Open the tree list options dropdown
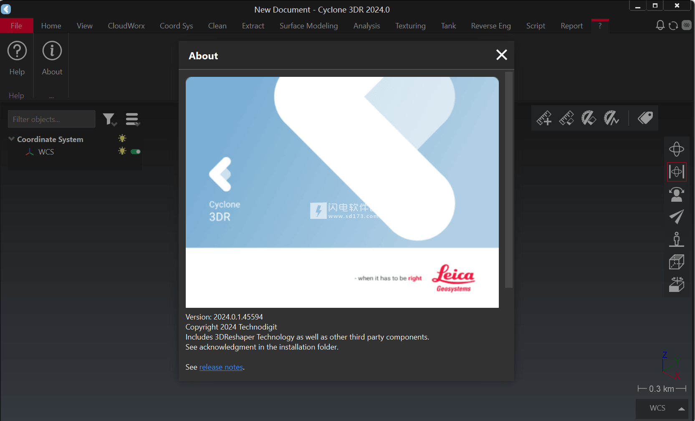695x421 pixels. point(133,119)
